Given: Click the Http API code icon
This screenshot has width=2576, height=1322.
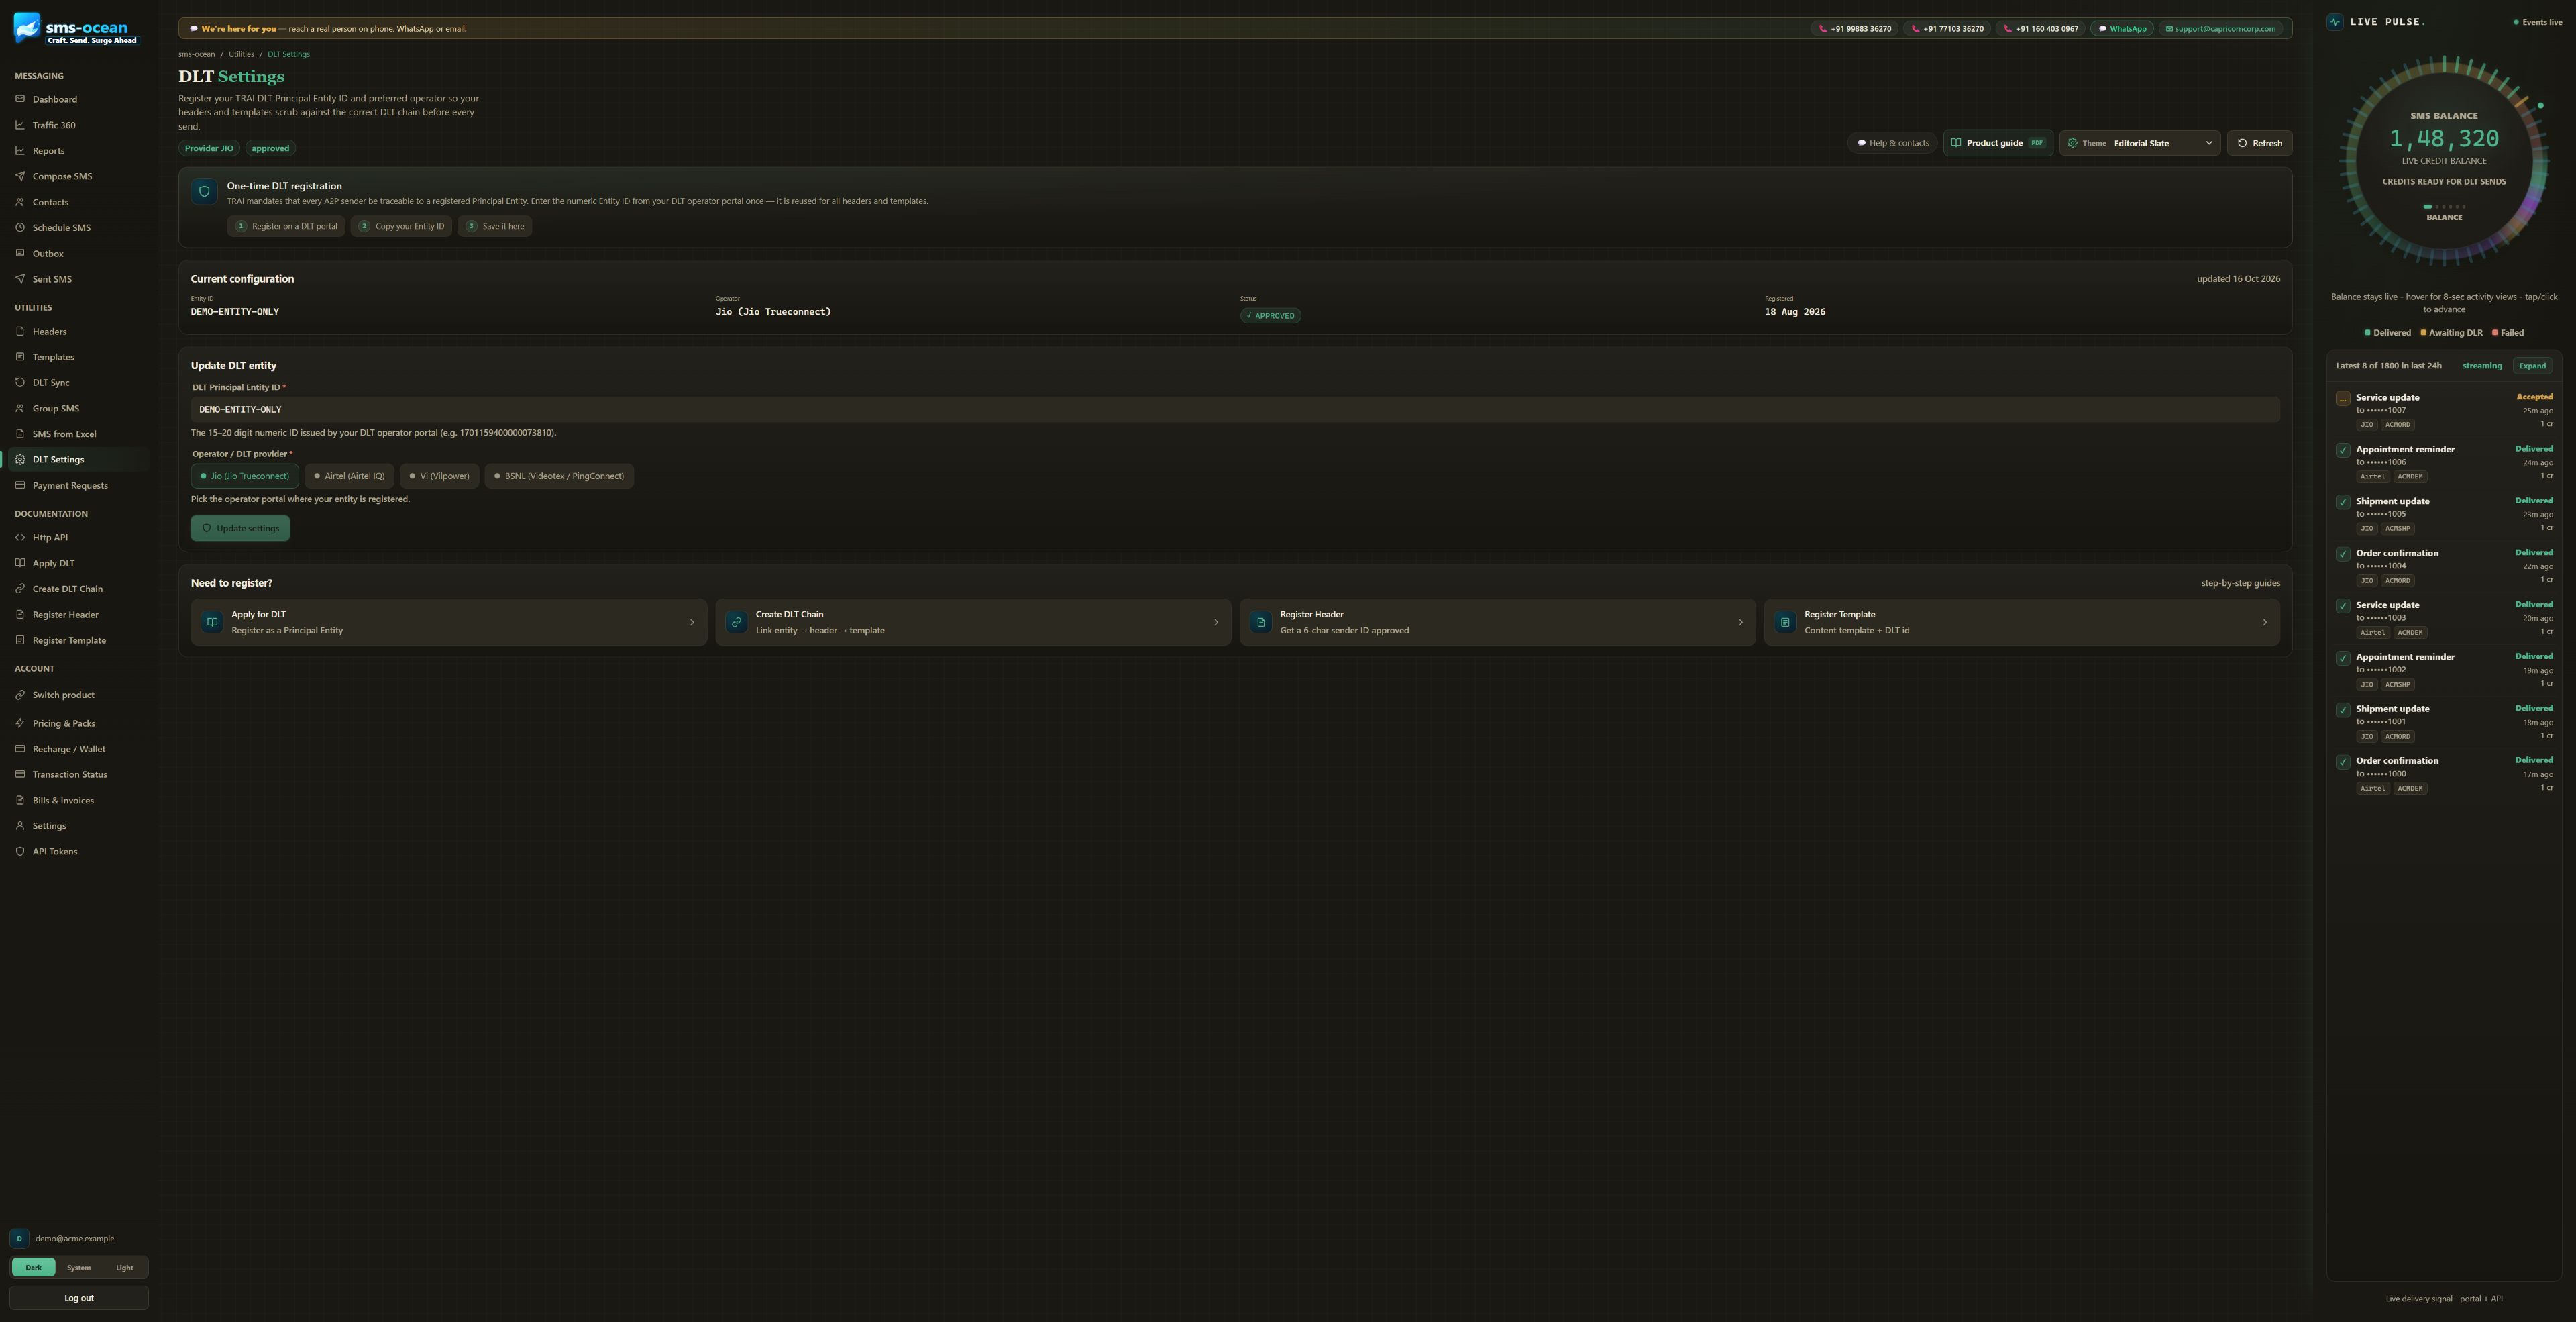Looking at the screenshot, I should coord(20,537).
